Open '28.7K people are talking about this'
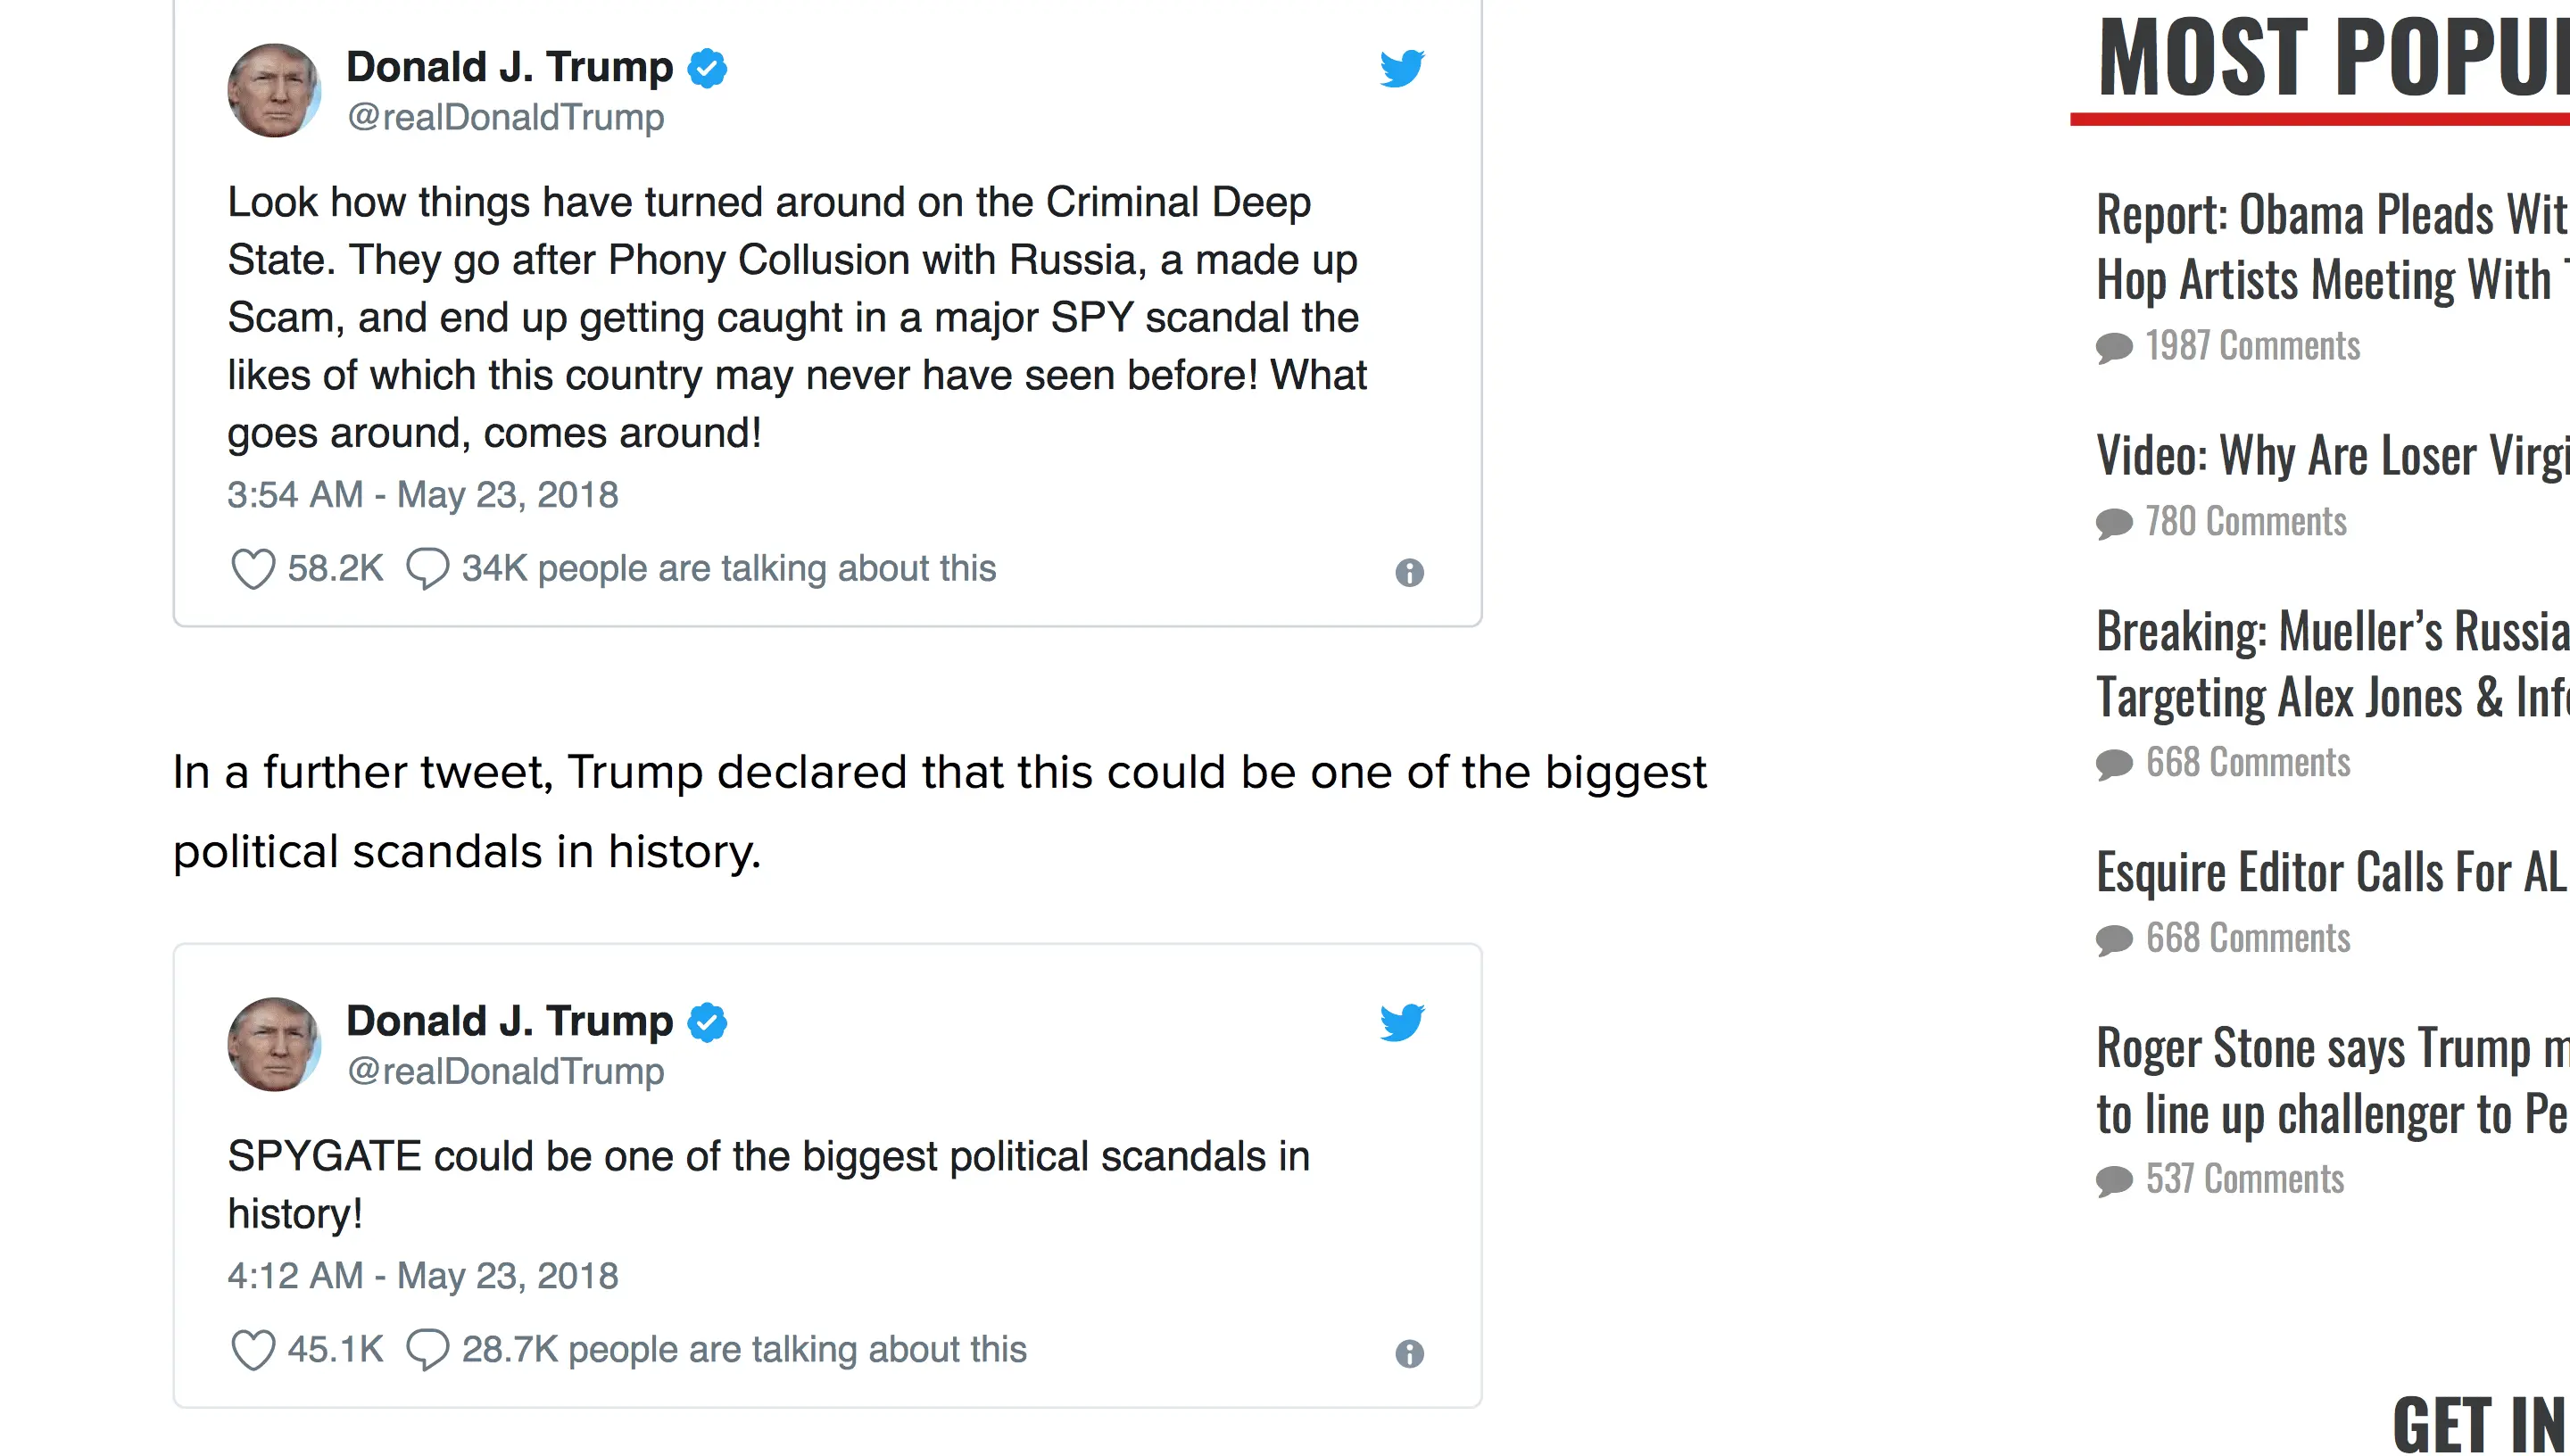Viewport: 2570px width, 1456px height. [743, 1350]
